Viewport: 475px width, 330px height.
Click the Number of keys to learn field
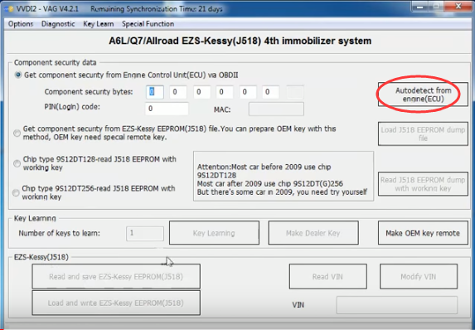point(145,234)
